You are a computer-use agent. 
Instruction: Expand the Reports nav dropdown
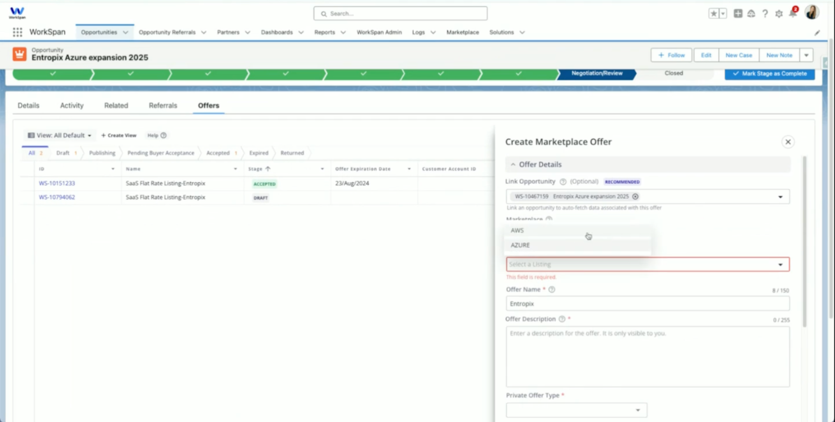click(343, 32)
